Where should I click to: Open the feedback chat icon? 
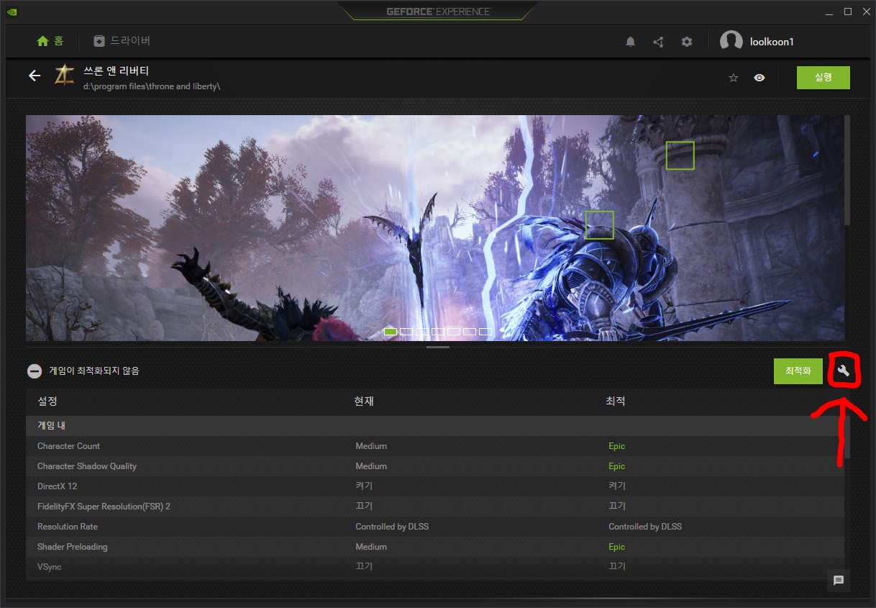pos(838,580)
